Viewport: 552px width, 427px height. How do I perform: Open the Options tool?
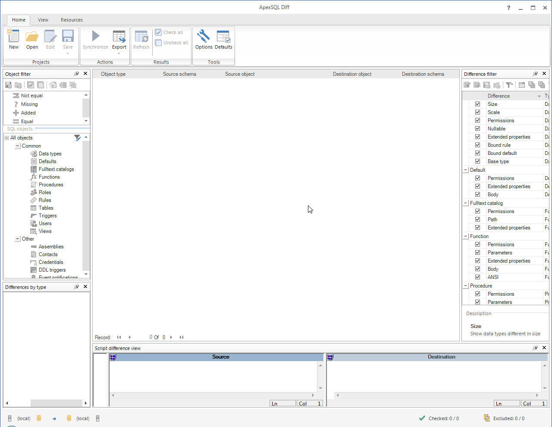click(x=204, y=40)
